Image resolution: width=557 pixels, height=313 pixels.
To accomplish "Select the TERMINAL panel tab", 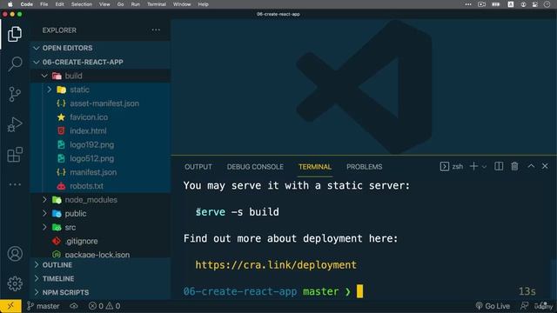I will point(315,167).
